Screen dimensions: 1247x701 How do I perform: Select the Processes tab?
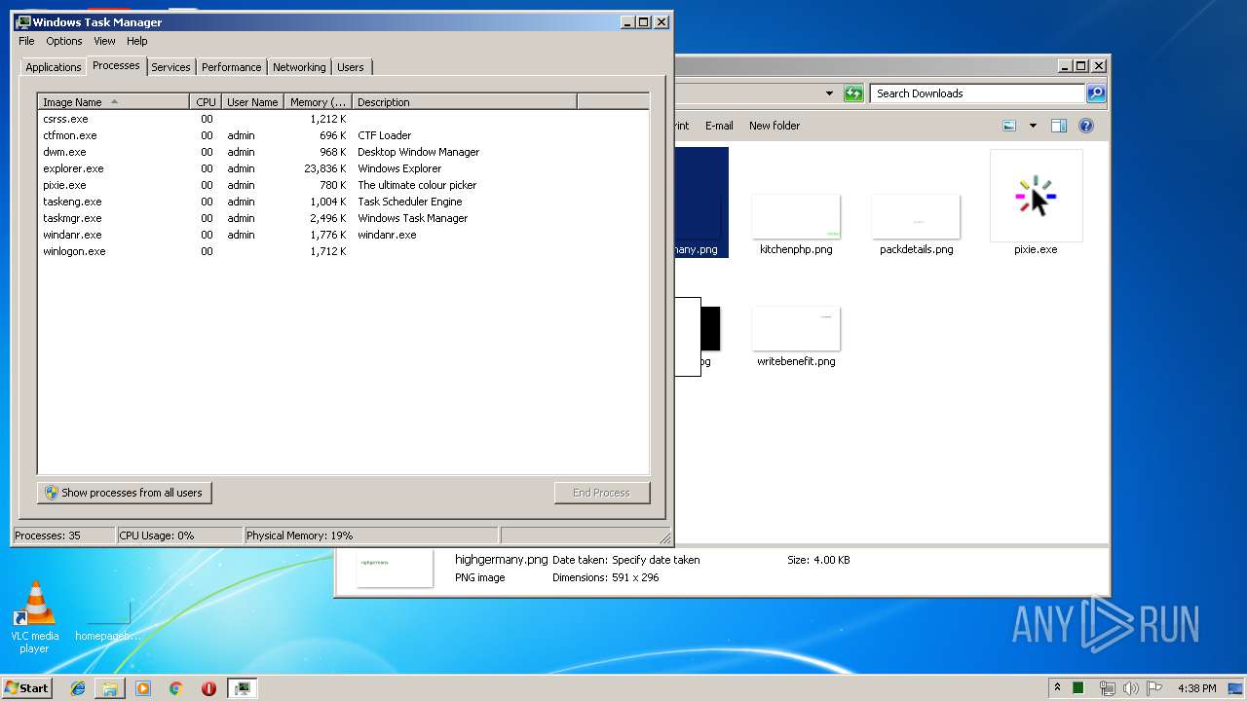pyautogui.click(x=116, y=65)
